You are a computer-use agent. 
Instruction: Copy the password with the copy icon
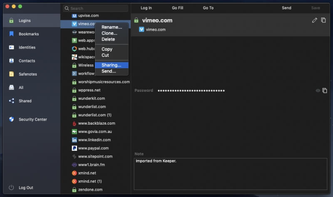pos(325,91)
